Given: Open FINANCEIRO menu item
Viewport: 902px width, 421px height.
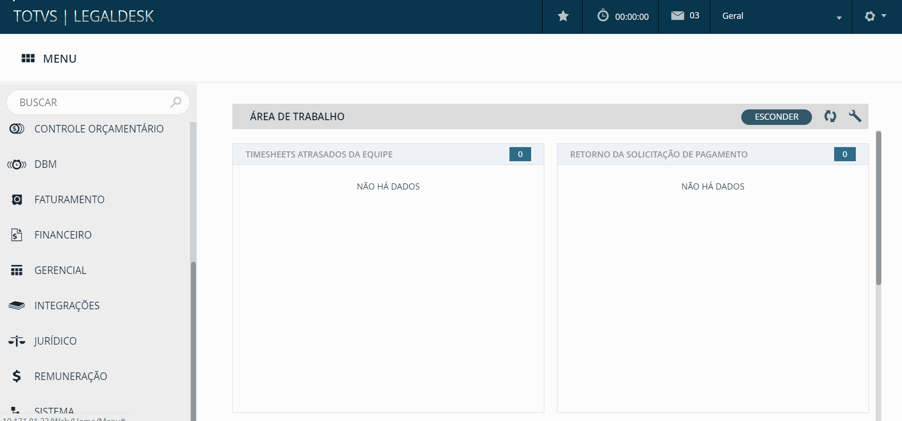Looking at the screenshot, I should [63, 235].
